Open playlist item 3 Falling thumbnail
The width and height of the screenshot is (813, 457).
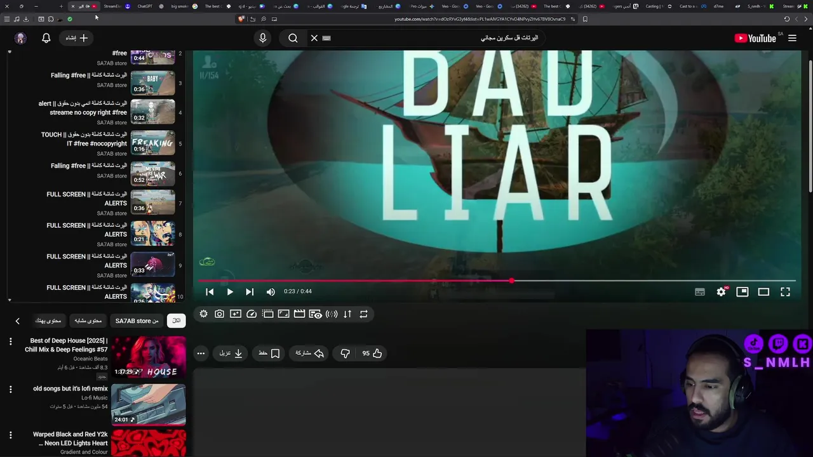click(x=152, y=83)
